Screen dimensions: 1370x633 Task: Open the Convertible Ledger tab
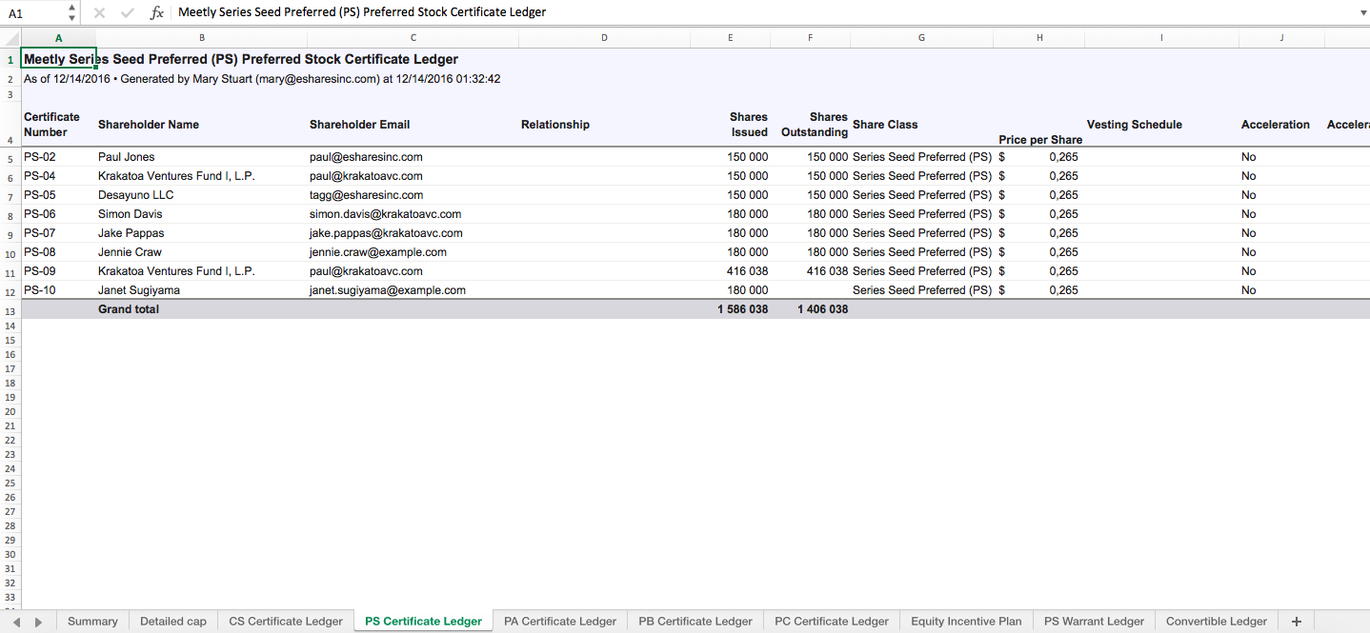(1217, 622)
